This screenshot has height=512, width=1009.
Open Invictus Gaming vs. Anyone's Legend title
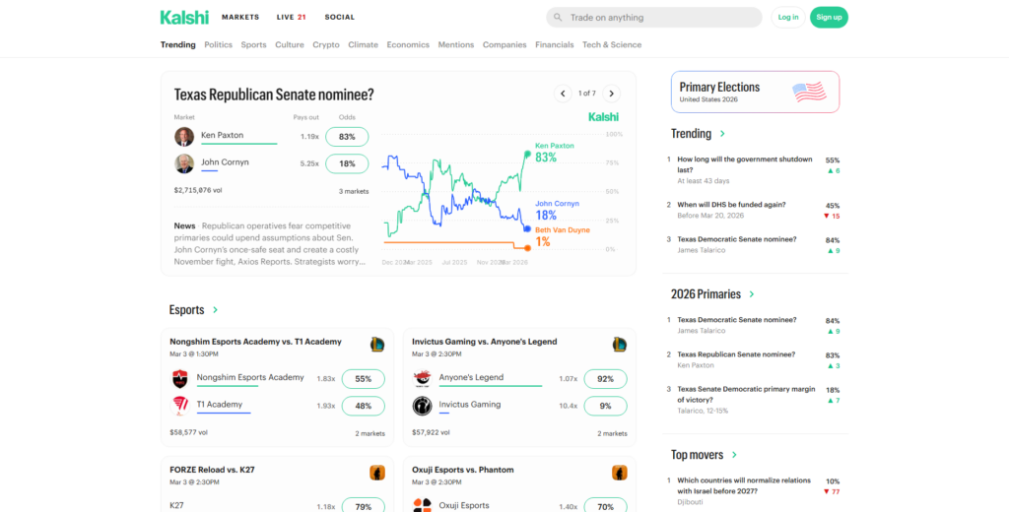485,343
